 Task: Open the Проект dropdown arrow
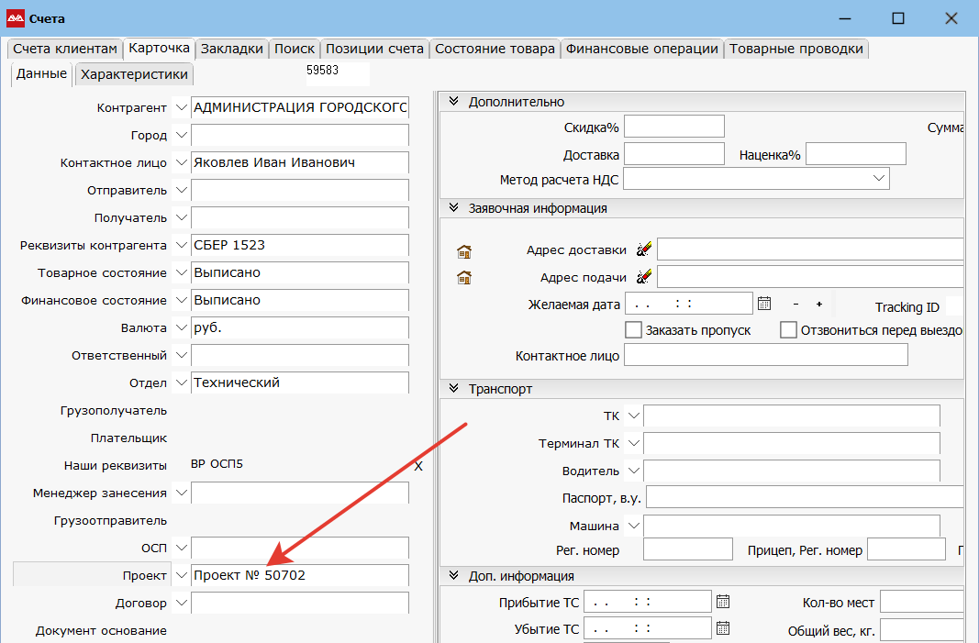[x=181, y=575]
